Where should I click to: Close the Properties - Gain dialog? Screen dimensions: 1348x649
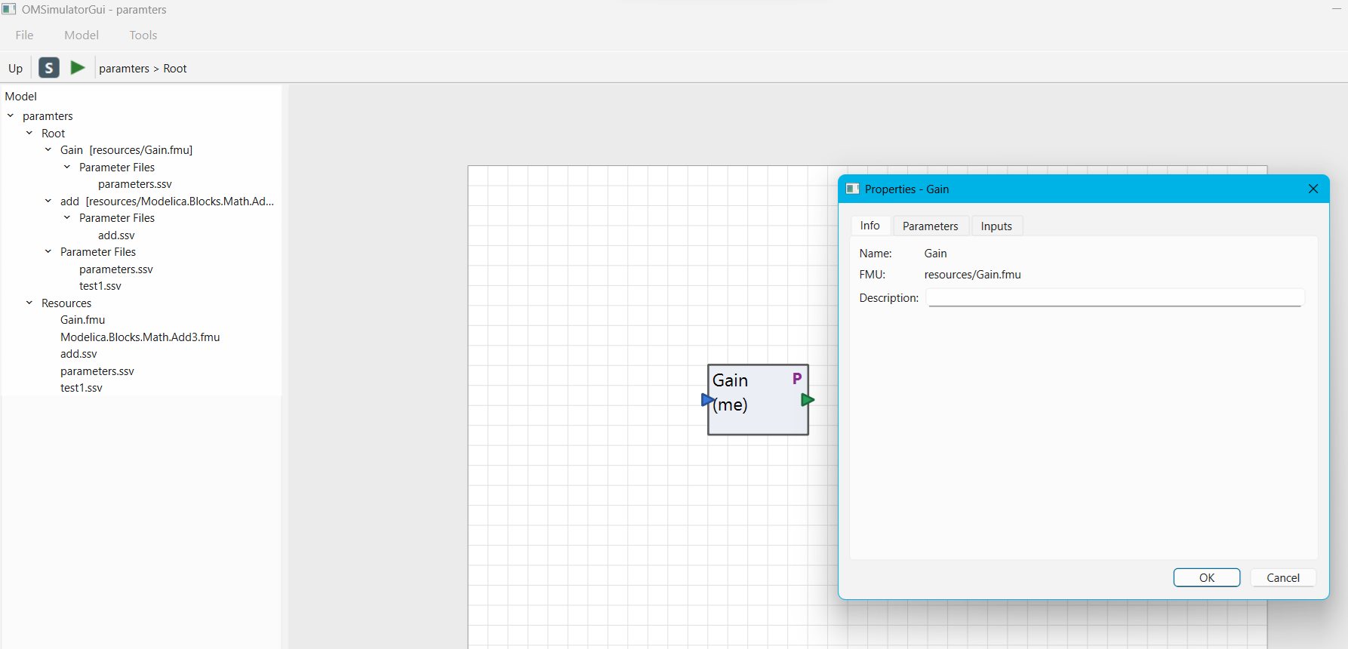(x=1313, y=189)
